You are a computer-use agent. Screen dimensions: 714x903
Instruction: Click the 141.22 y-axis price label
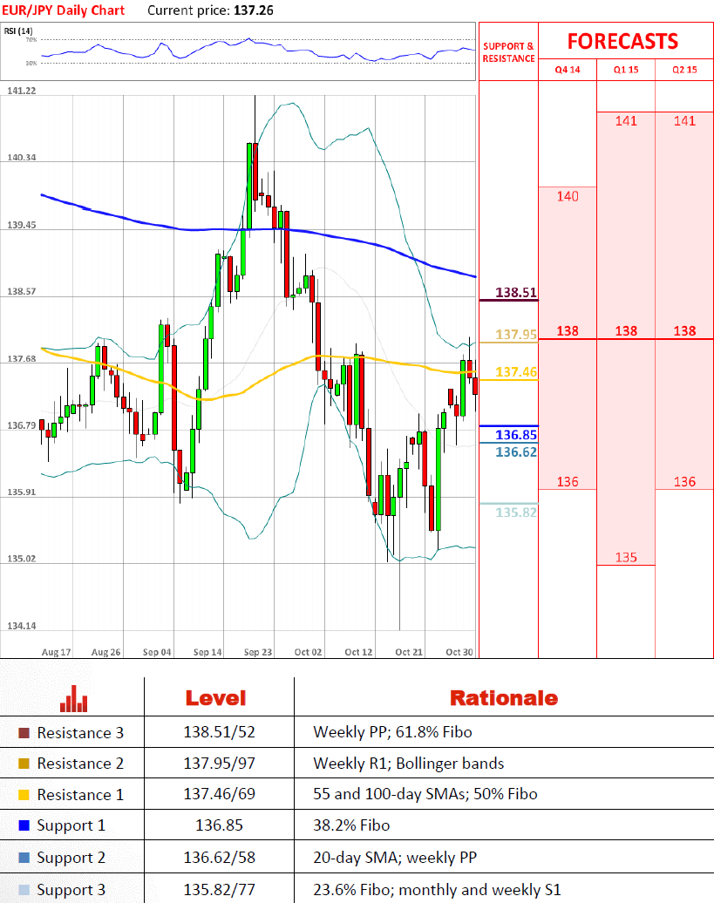click(21, 91)
